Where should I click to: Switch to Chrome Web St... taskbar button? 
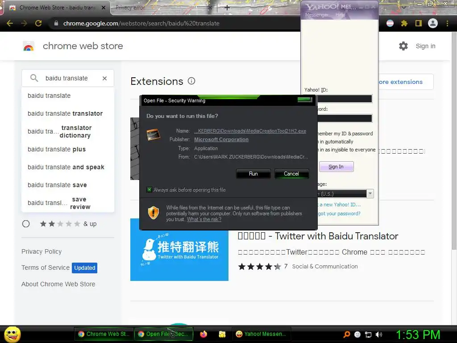click(104, 334)
